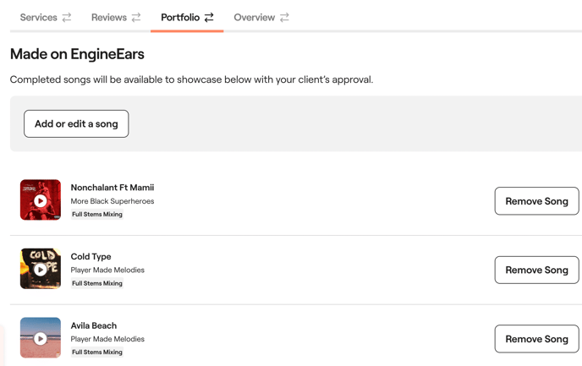Click the Avila Beach song title
This screenshot has width=582, height=366.
tap(94, 325)
